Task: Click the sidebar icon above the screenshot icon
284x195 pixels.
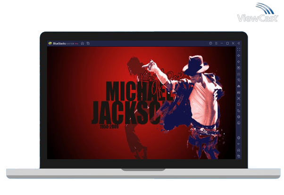Action: pyautogui.click(x=239, y=92)
